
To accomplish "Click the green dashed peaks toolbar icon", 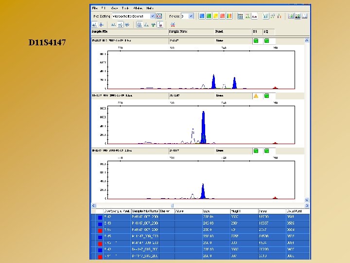I will click(x=273, y=16).
